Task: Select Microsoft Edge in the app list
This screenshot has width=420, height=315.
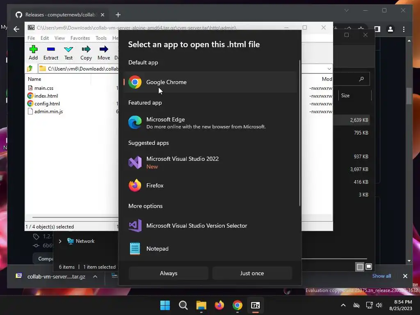Action: click(210, 122)
